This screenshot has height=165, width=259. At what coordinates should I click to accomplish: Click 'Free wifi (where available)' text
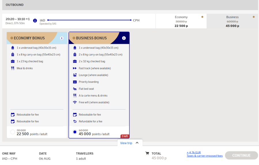click(x=94, y=102)
